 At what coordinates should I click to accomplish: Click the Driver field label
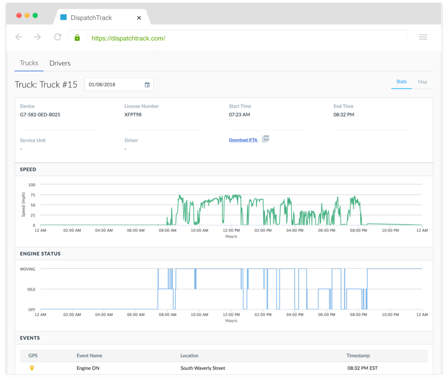tap(131, 140)
